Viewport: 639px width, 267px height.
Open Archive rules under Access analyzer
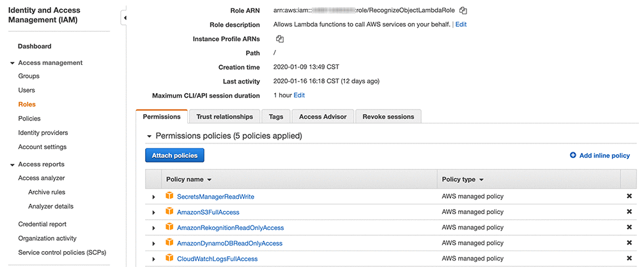[x=47, y=192]
